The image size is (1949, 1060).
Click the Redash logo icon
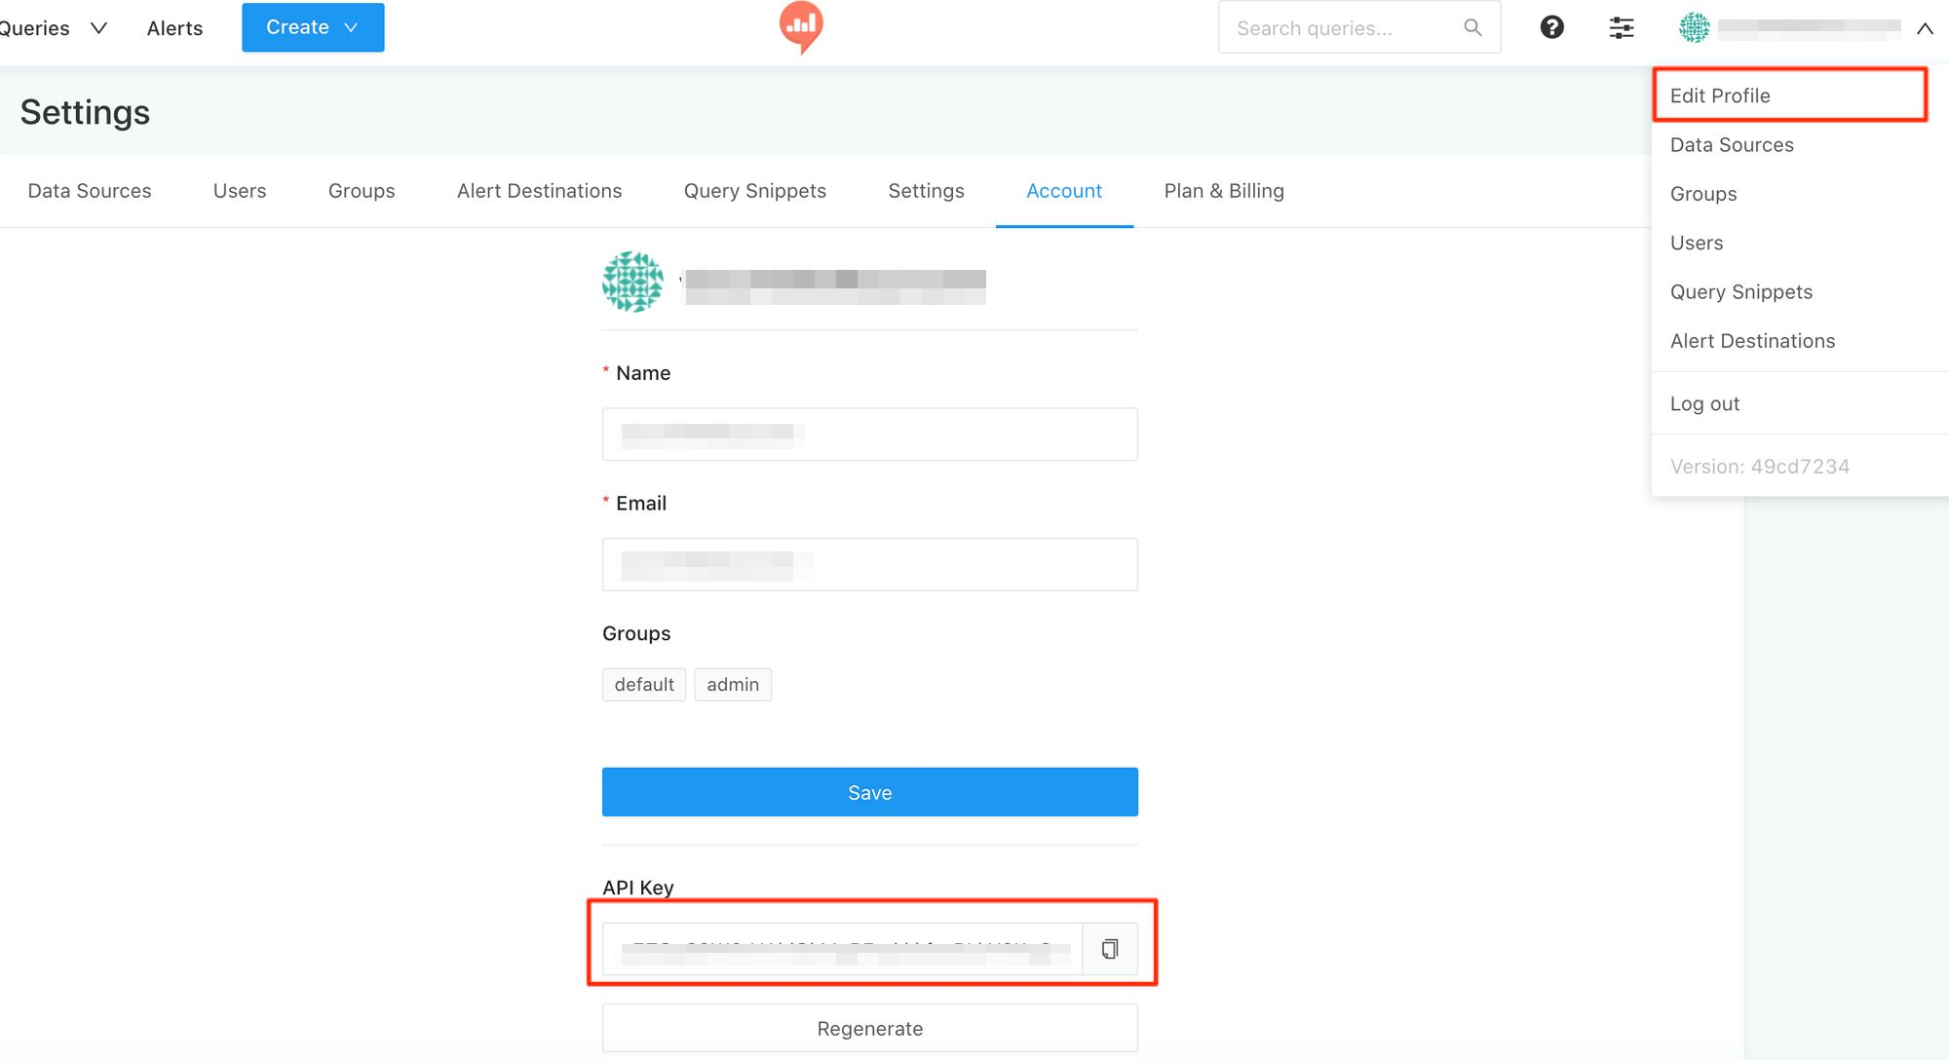click(801, 26)
